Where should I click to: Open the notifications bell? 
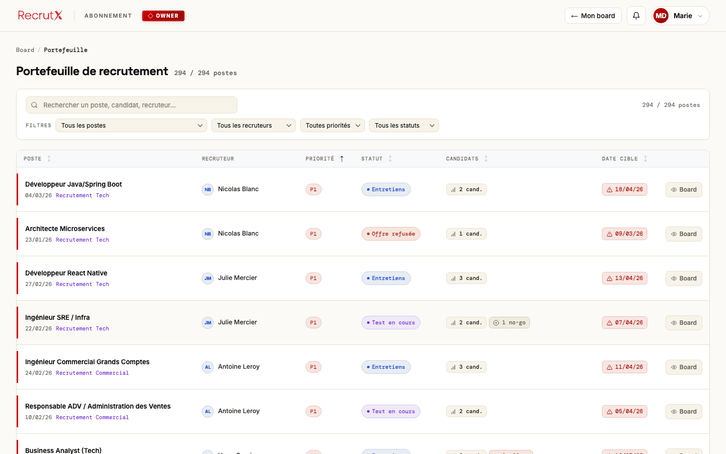click(636, 16)
